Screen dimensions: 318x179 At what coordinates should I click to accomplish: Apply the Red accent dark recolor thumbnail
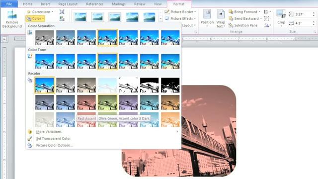pos(86,102)
